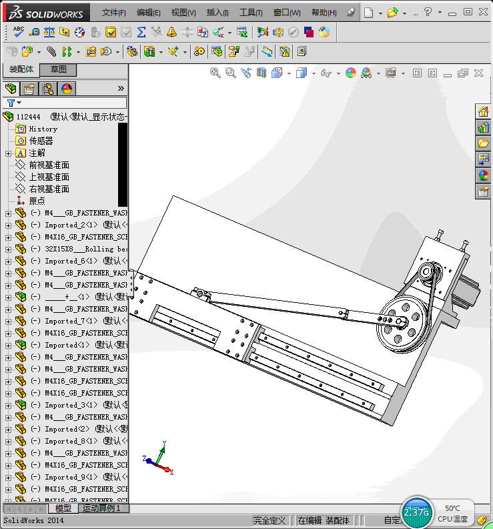Open the View Settings monitor dropdown arrow
This screenshot has width=493, height=529.
point(403,73)
